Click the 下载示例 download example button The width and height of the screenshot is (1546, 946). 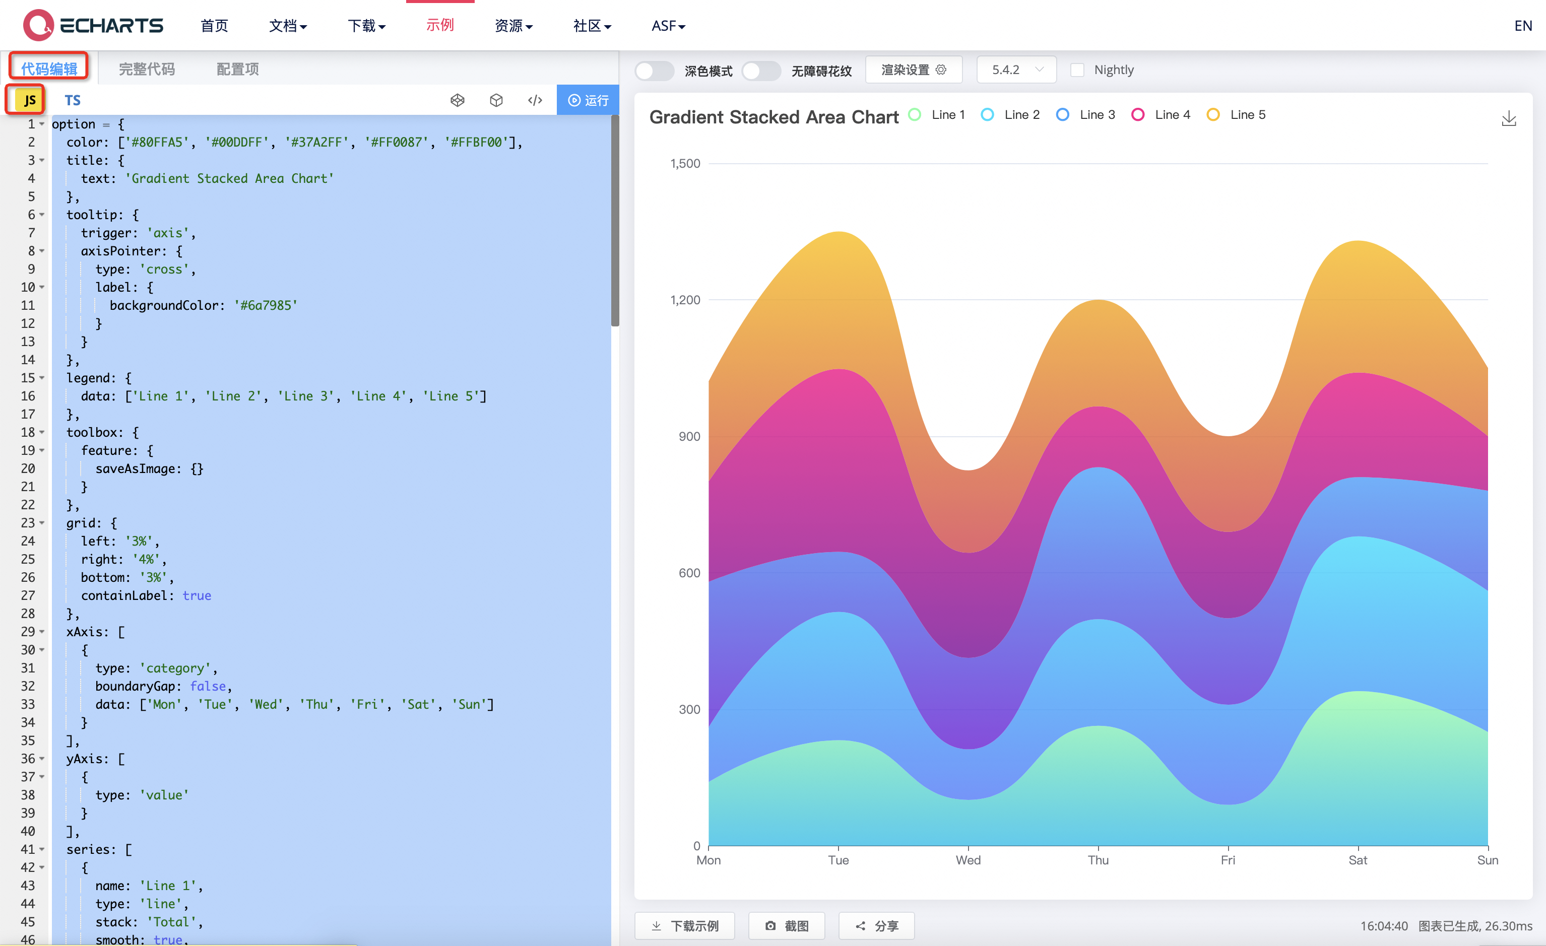[684, 925]
